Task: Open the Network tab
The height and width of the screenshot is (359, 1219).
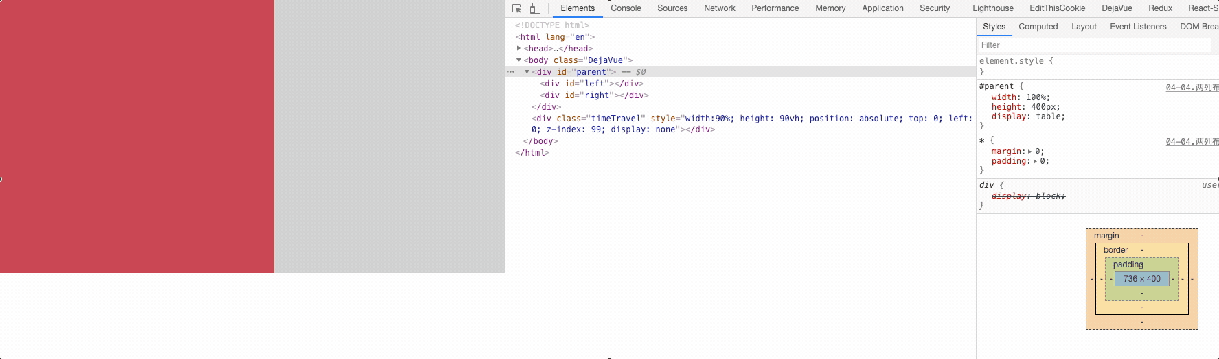Action: coord(719,8)
